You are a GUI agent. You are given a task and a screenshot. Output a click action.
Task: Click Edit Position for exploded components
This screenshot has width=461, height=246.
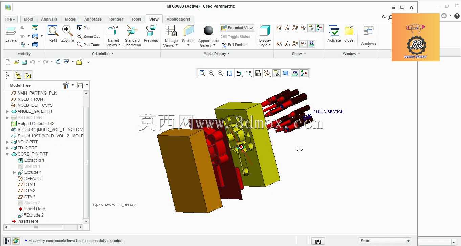click(x=235, y=45)
